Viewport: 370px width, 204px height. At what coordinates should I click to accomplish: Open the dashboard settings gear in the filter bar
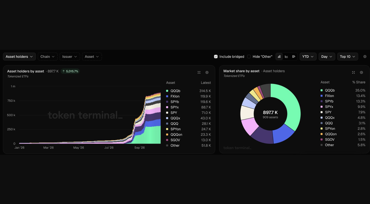(x=365, y=57)
